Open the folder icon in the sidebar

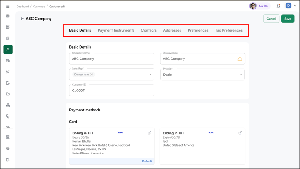[8, 94]
